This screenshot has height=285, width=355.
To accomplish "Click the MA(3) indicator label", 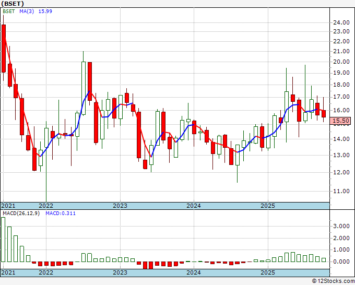I will coord(27,12).
